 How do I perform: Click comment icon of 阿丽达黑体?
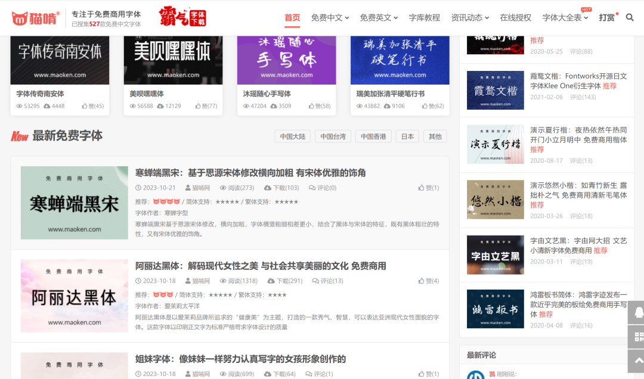315,281
